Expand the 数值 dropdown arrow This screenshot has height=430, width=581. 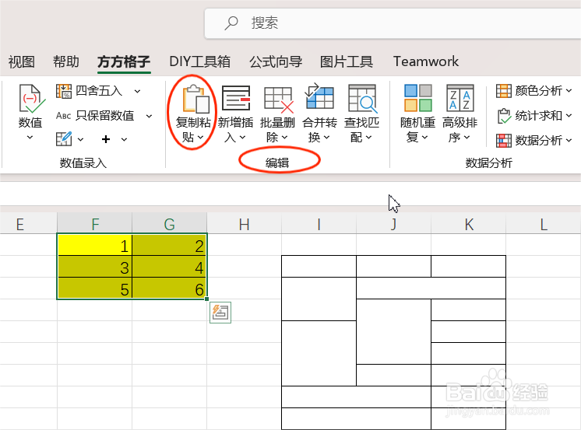point(30,138)
